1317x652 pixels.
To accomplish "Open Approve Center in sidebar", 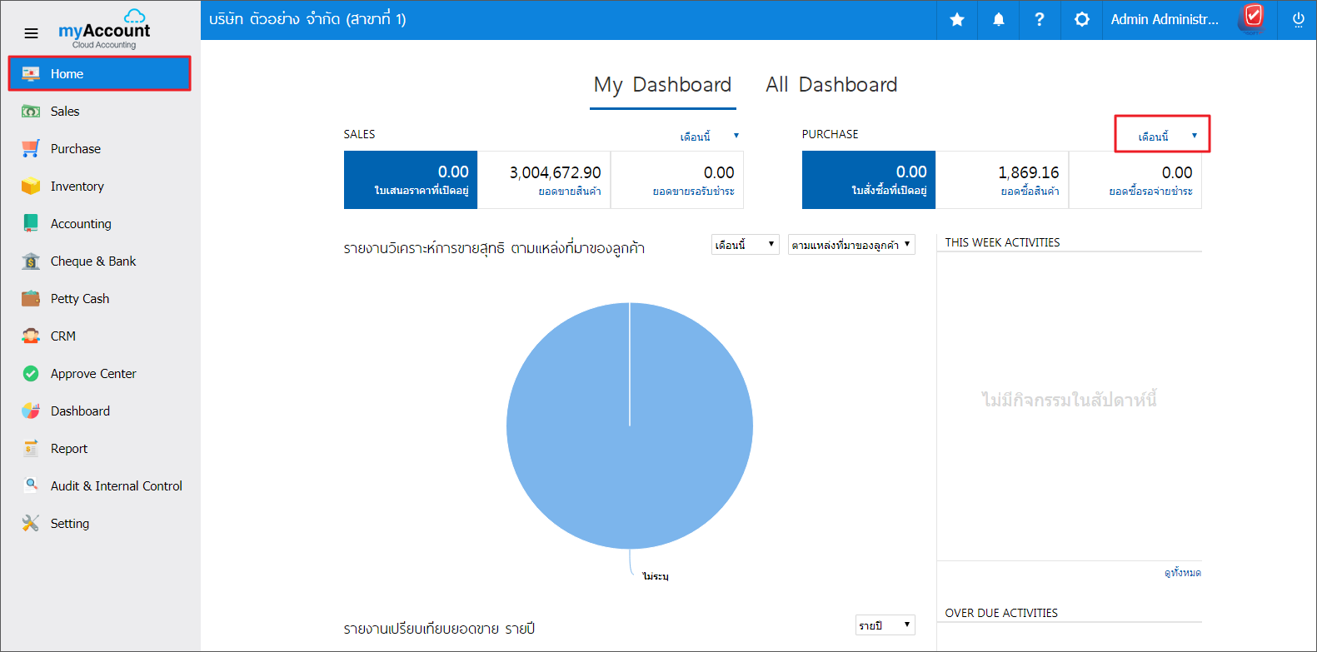I will tap(92, 374).
